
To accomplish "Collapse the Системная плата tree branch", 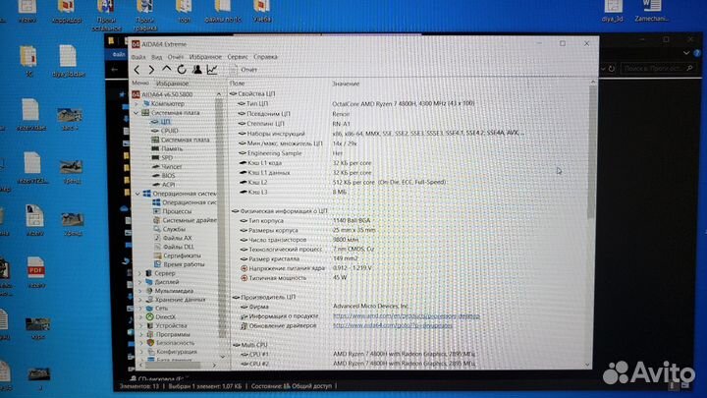I will tap(136, 113).
